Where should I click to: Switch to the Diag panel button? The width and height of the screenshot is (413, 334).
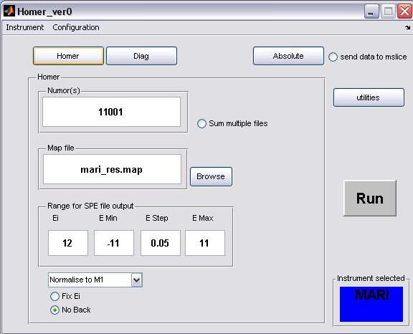pos(141,56)
